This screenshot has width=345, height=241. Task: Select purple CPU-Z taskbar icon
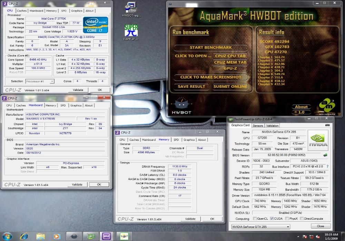107,236
